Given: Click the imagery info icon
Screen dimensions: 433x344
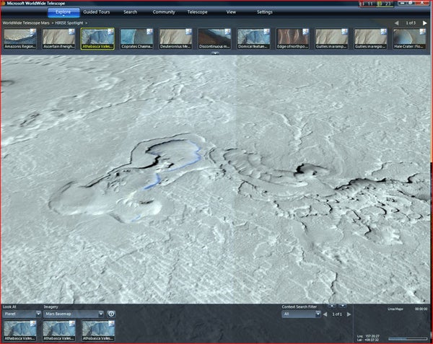Looking at the screenshot, I should click(x=111, y=314).
